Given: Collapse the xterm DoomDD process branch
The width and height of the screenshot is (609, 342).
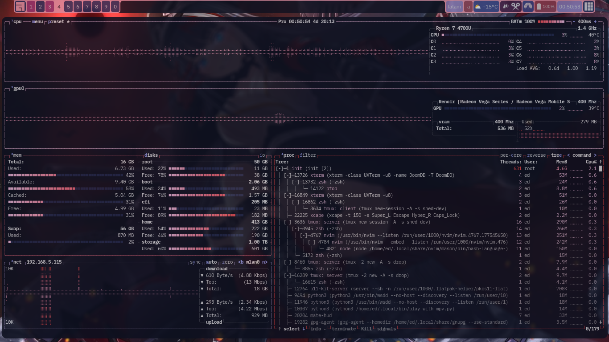Looking at the screenshot, I should click(288, 175).
